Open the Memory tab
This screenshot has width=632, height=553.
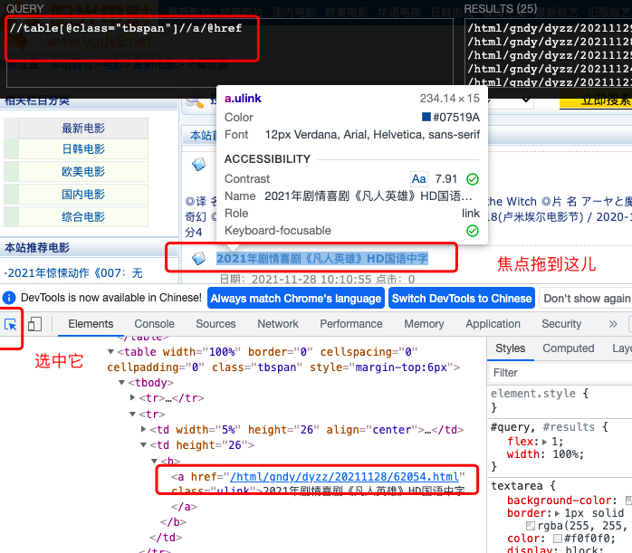[x=424, y=324]
